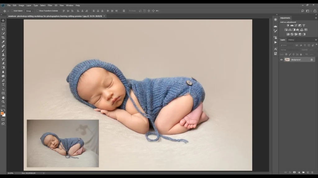This screenshot has height=178, width=318.
Task: Switch to the History tab
Action: 291,40
